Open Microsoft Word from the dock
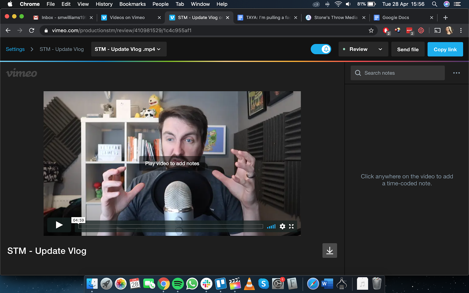Viewport: 469px width, 293px height. [327, 284]
